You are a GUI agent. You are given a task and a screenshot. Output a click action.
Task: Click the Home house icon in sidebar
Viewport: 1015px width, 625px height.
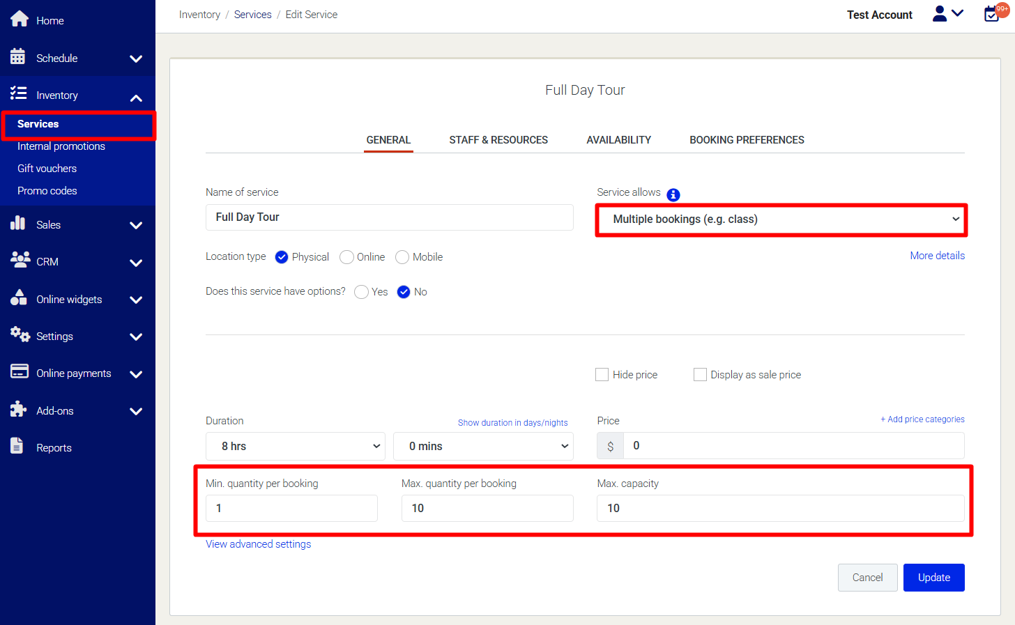coord(20,19)
